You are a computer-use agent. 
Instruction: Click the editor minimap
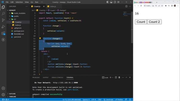(127, 14)
